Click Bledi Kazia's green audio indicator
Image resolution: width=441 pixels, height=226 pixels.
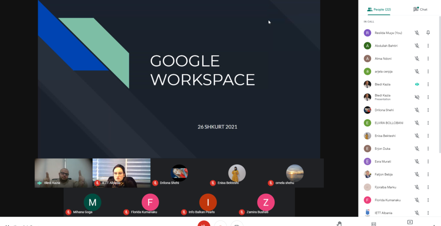pos(417,84)
